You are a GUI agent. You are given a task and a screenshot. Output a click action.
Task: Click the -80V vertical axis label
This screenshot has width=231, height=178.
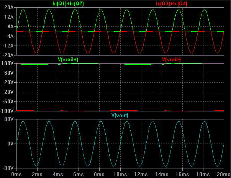click(8, 168)
